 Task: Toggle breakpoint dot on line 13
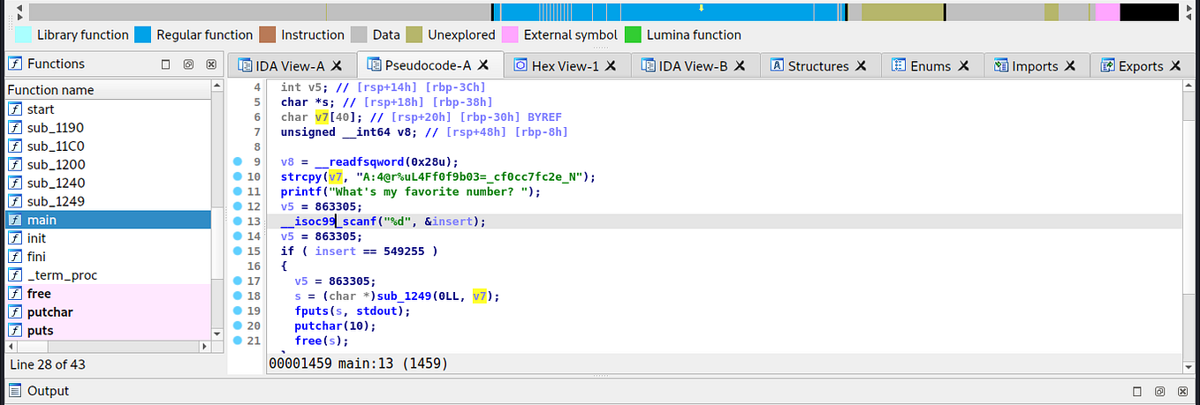pos(237,221)
